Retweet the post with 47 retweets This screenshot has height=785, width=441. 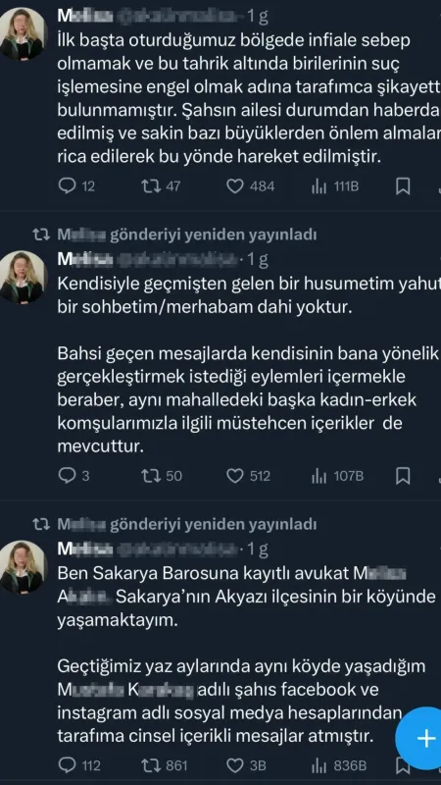pyautogui.click(x=161, y=186)
